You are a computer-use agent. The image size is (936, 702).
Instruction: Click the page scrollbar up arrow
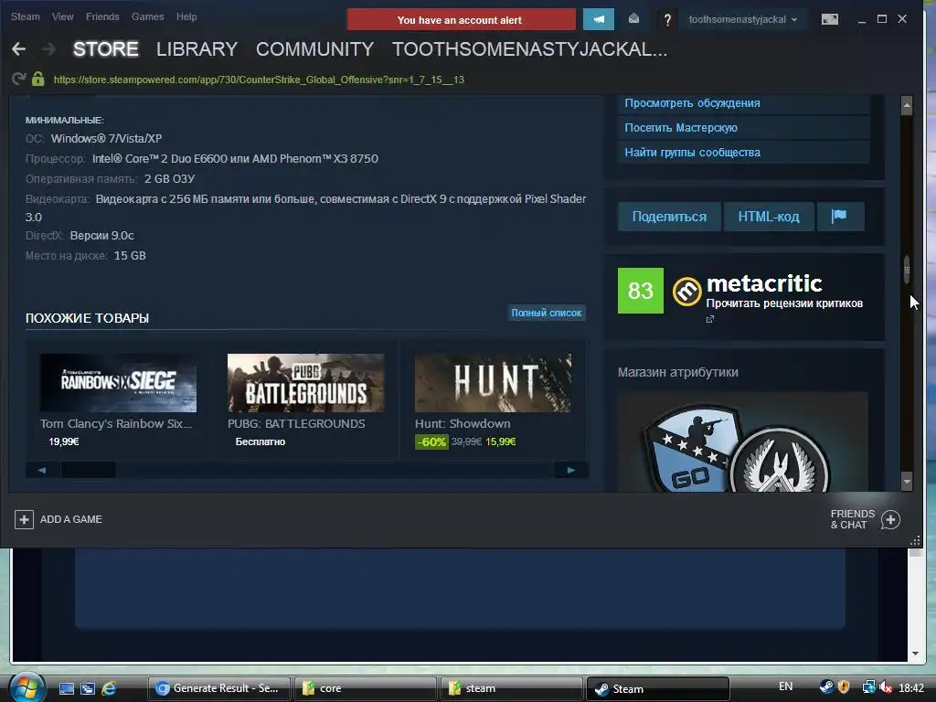pyautogui.click(x=907, y=105)
